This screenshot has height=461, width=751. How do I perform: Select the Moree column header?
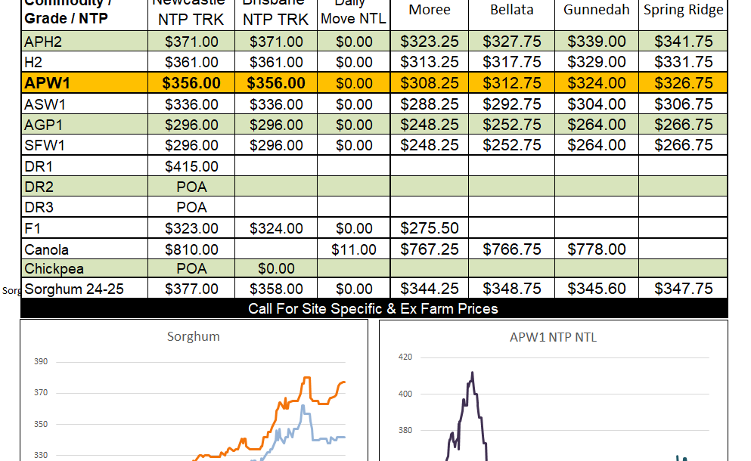(x=430, y=10)
